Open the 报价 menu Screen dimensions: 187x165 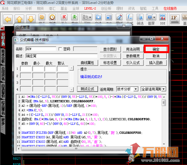17,8
